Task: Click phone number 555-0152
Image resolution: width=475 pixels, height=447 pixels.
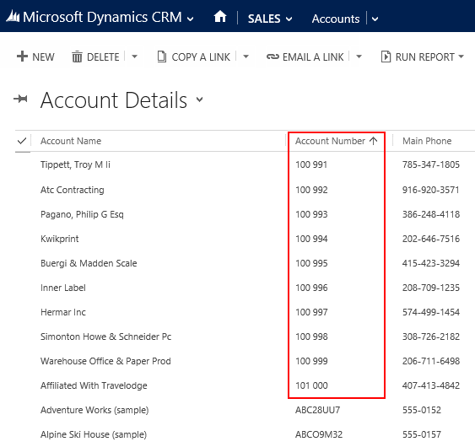Action: (422, 410)
